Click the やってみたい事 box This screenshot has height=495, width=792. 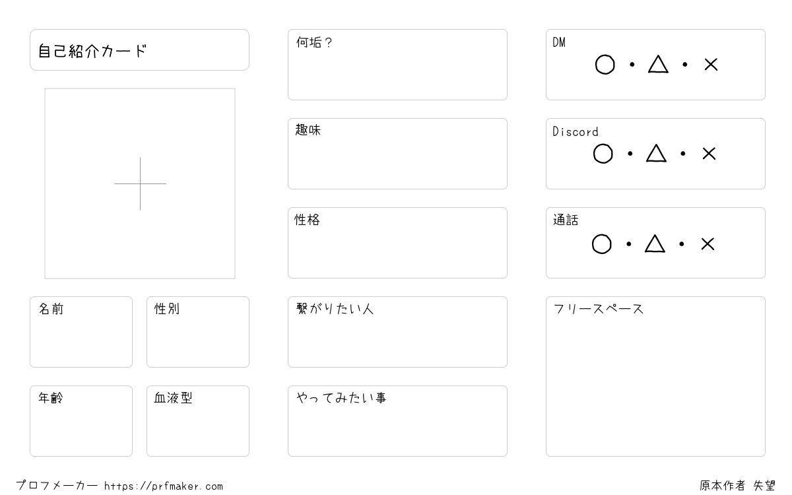click(397, 421)
